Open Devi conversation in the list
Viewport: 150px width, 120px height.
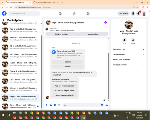click(x=20, y=81)
